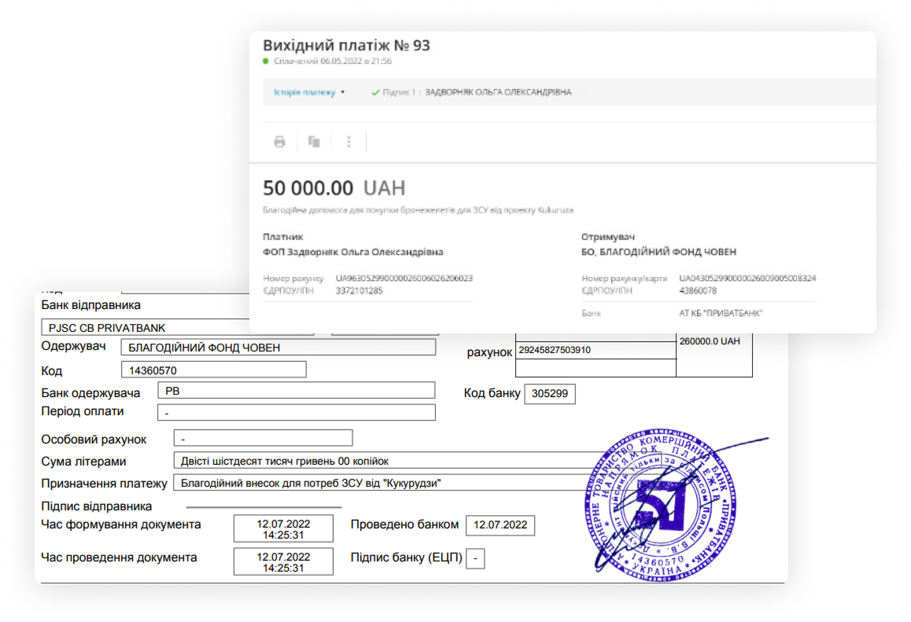Viewport: 911px width, 622px height.
Task: Click the Код field 14360570
Action: click(214, 370)
